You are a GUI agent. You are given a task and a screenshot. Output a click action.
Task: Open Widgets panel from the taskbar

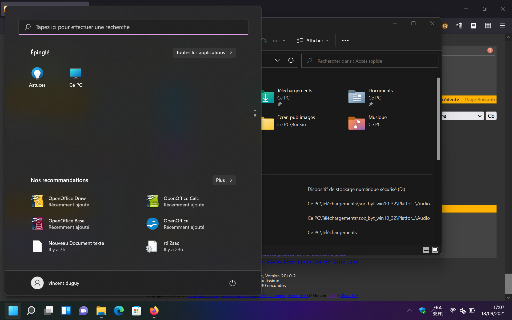(66, 311)
